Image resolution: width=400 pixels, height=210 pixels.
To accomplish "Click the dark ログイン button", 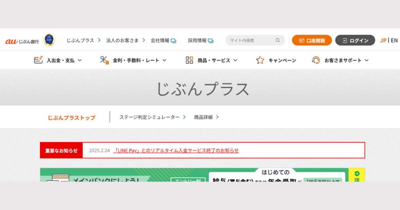I will (x=355, y=40).
